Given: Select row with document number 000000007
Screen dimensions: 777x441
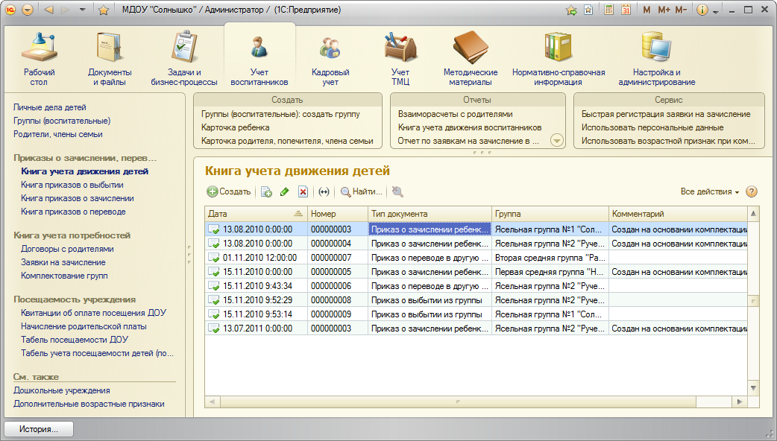Looking at the screenshot, I should [x=330, y=257].
